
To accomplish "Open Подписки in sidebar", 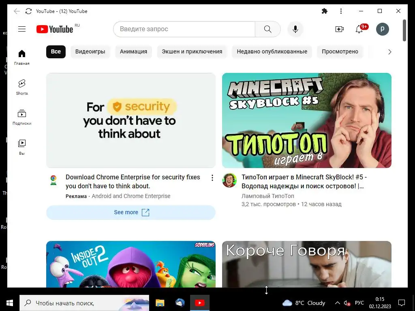I will tap(22, 117).
